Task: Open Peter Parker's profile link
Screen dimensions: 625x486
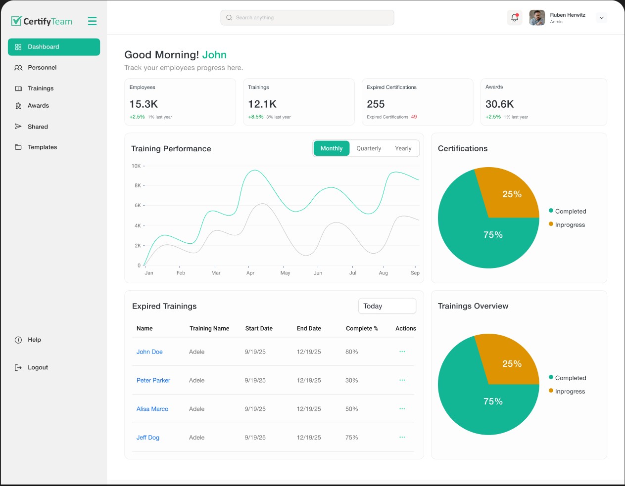Action: click(153, 380)
